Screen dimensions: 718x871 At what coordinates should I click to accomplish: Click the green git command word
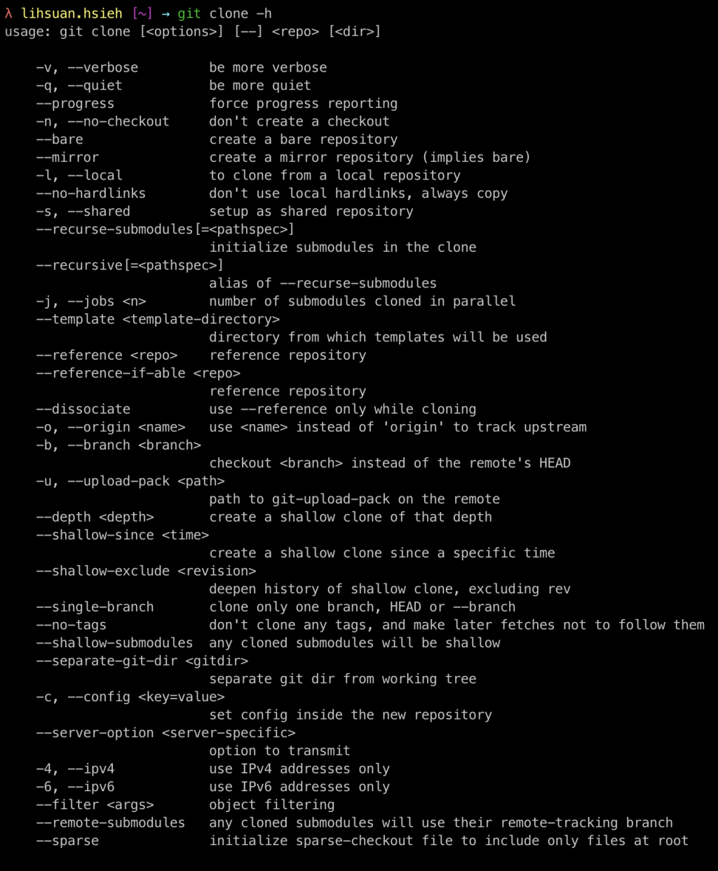click(189, 13)
